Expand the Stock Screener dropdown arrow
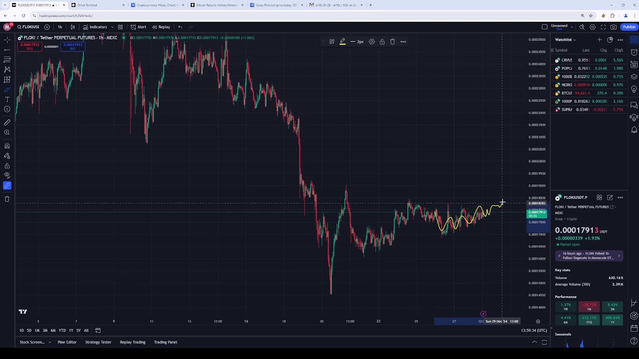This screenshot has height=359, width=639. 49,342
